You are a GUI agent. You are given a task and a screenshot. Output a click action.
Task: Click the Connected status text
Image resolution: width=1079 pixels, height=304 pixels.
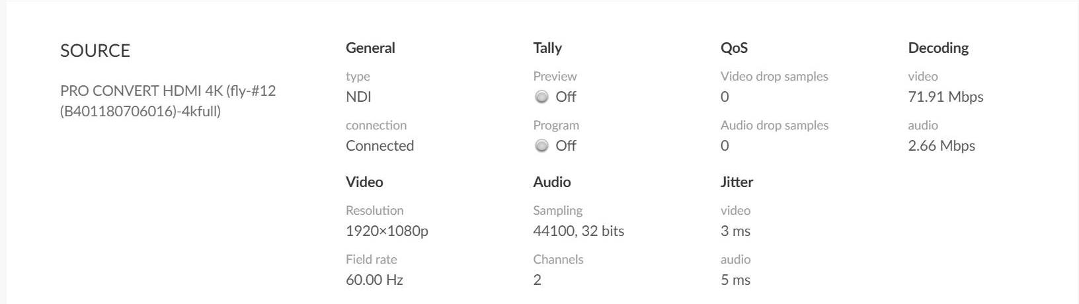(x=380, y=146)
